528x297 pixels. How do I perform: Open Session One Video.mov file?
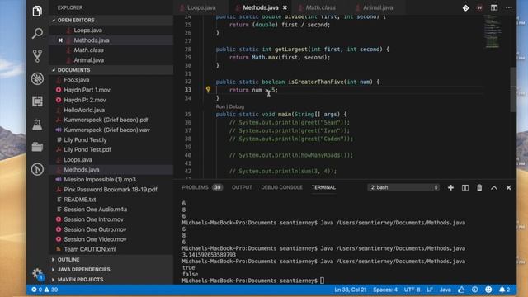point(111,239)
